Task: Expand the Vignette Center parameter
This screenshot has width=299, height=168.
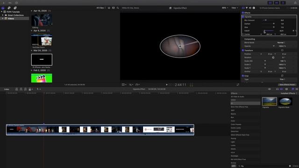Action: point(243,34)
